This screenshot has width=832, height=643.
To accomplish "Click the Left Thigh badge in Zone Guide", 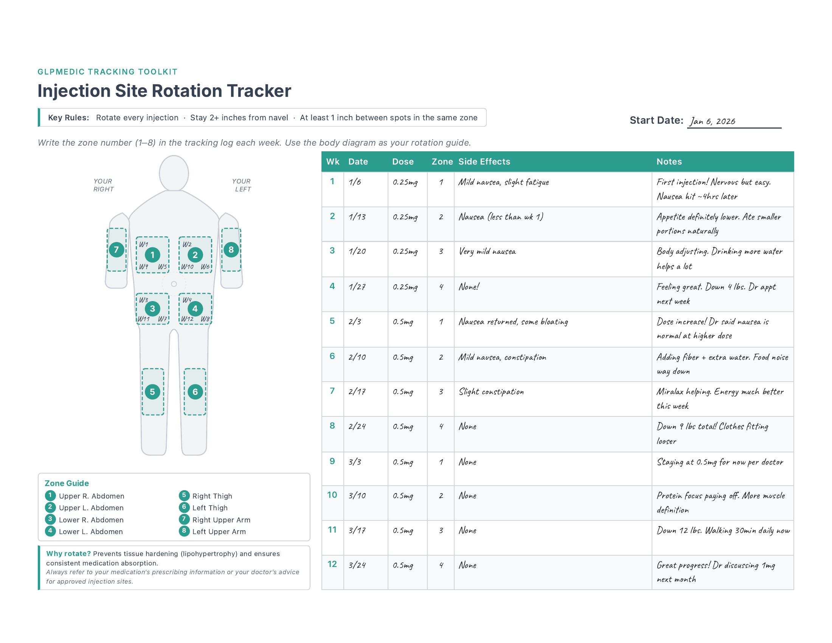I will (184, 508).
